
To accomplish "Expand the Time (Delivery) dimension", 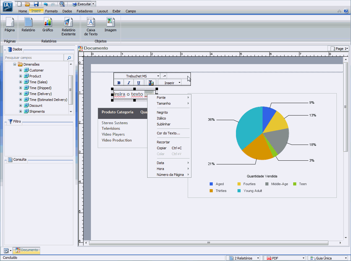I will tap(21, 94).
